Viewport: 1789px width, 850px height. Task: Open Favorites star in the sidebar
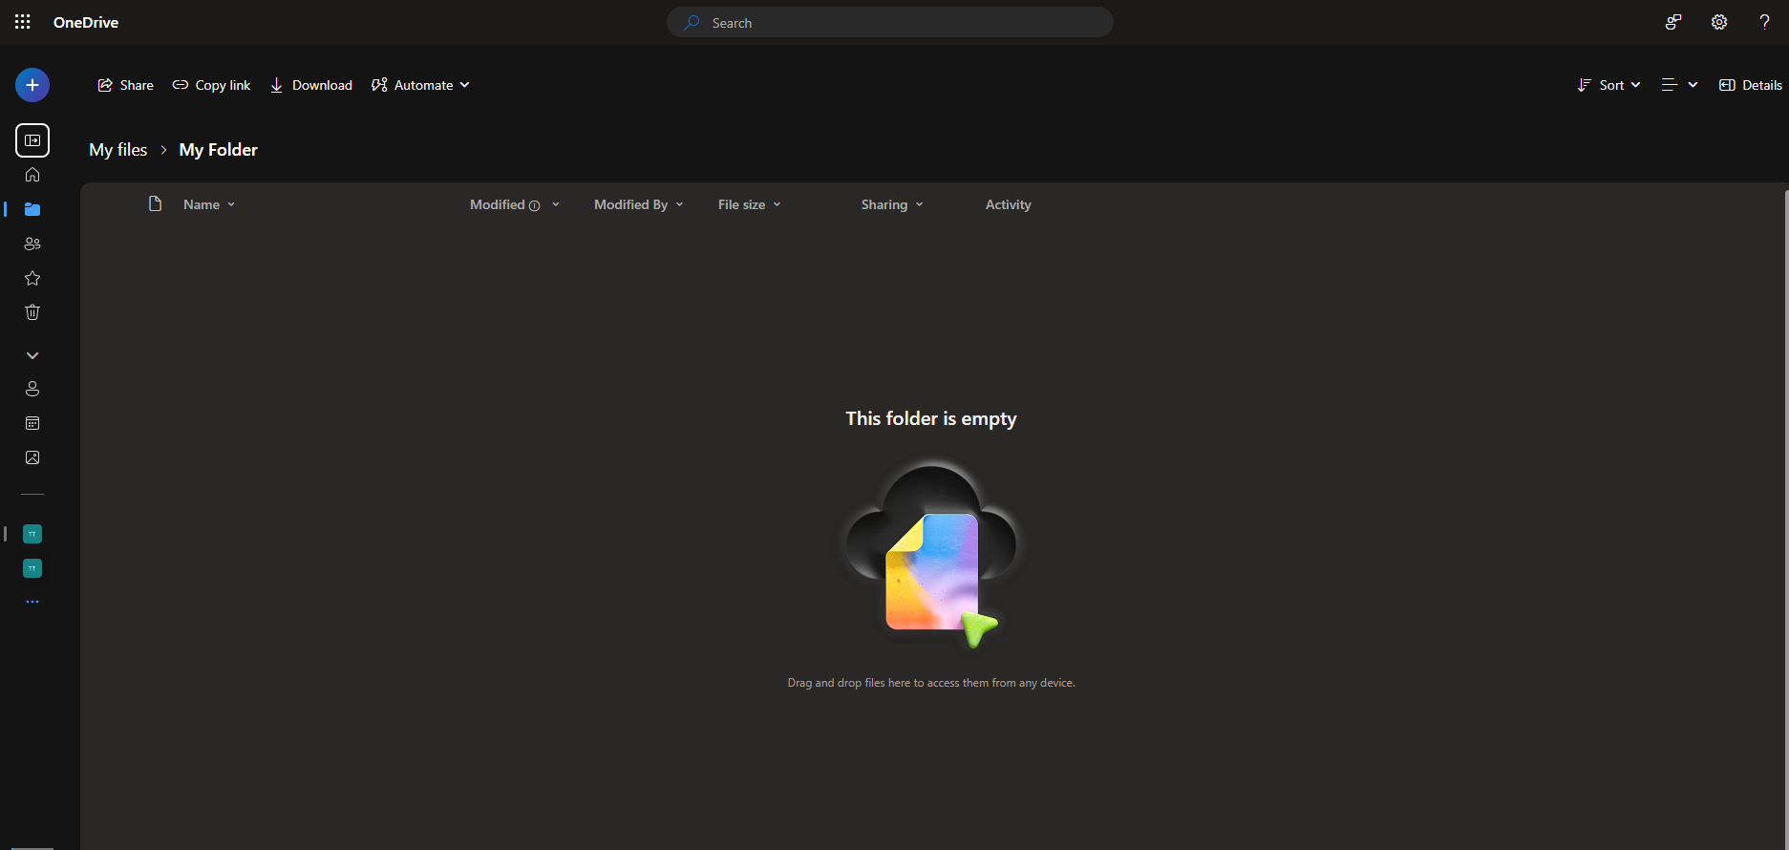point(32,278)
